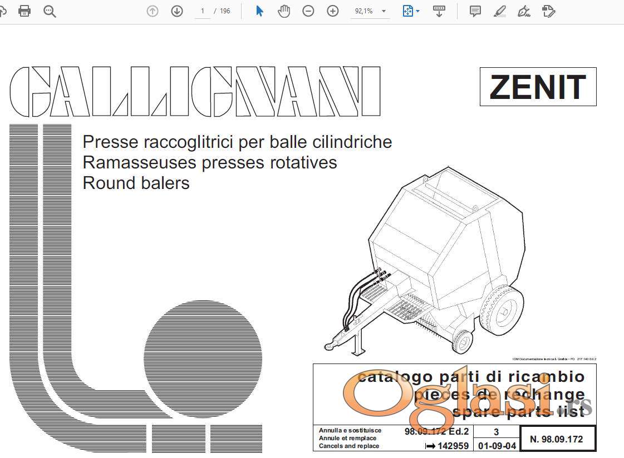Click the edition number '3' cell
This screenshot has width=624, height=458.
click(497, 432)
